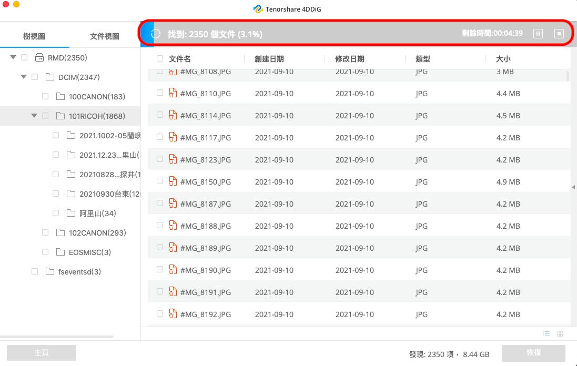Collapse the RMD(2350) tree node

(13, 57)
